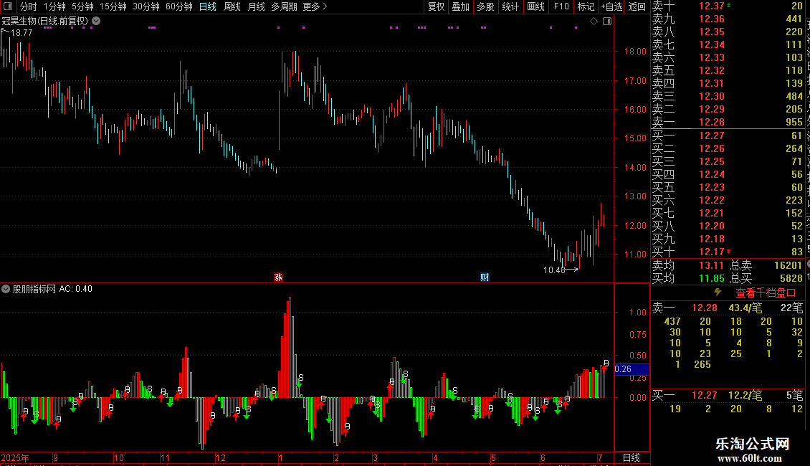Select the 日线 daily tab
810x466 pixels.
point(208,6)
